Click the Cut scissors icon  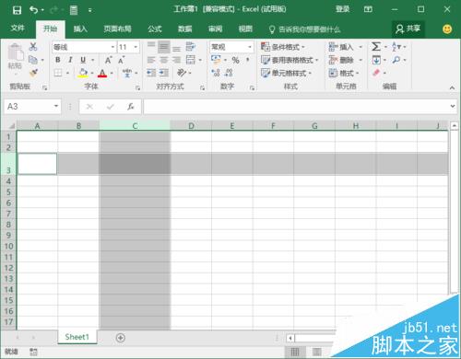coord(33,46)
